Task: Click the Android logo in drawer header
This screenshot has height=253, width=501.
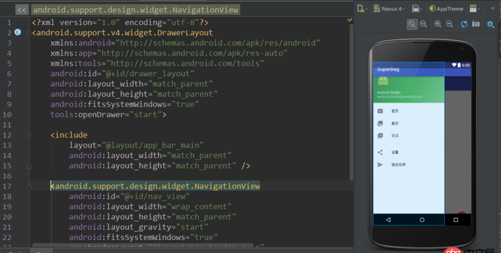Action: click(x=383, y=81)
